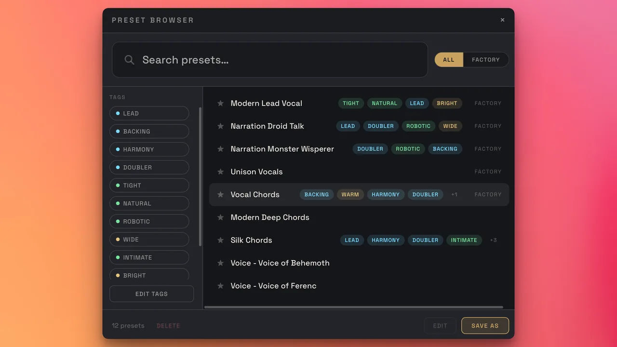Star the Narration Monster Wisperer preset
Screen dimensions: 617x347
tap(220, 149)
